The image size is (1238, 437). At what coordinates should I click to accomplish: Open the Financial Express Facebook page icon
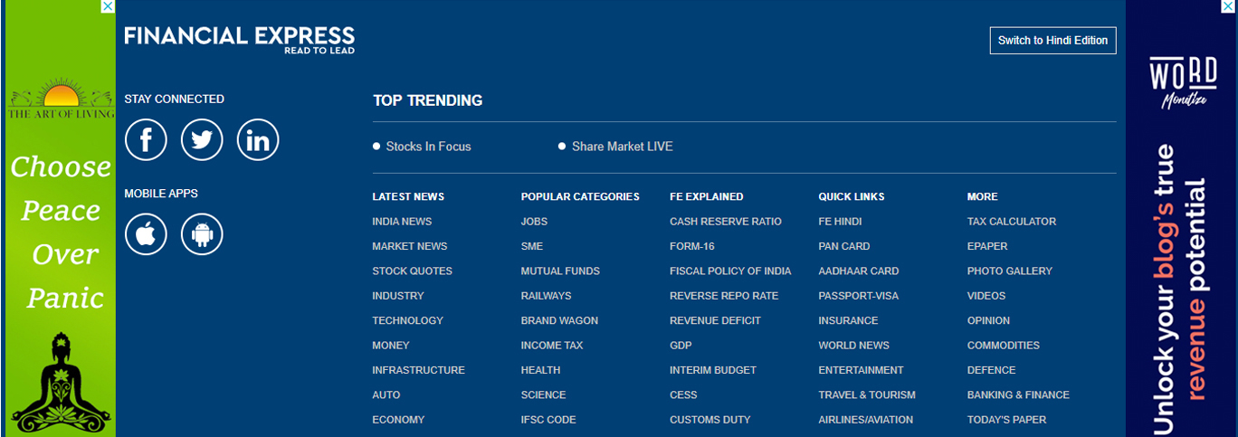pos(146,140)
